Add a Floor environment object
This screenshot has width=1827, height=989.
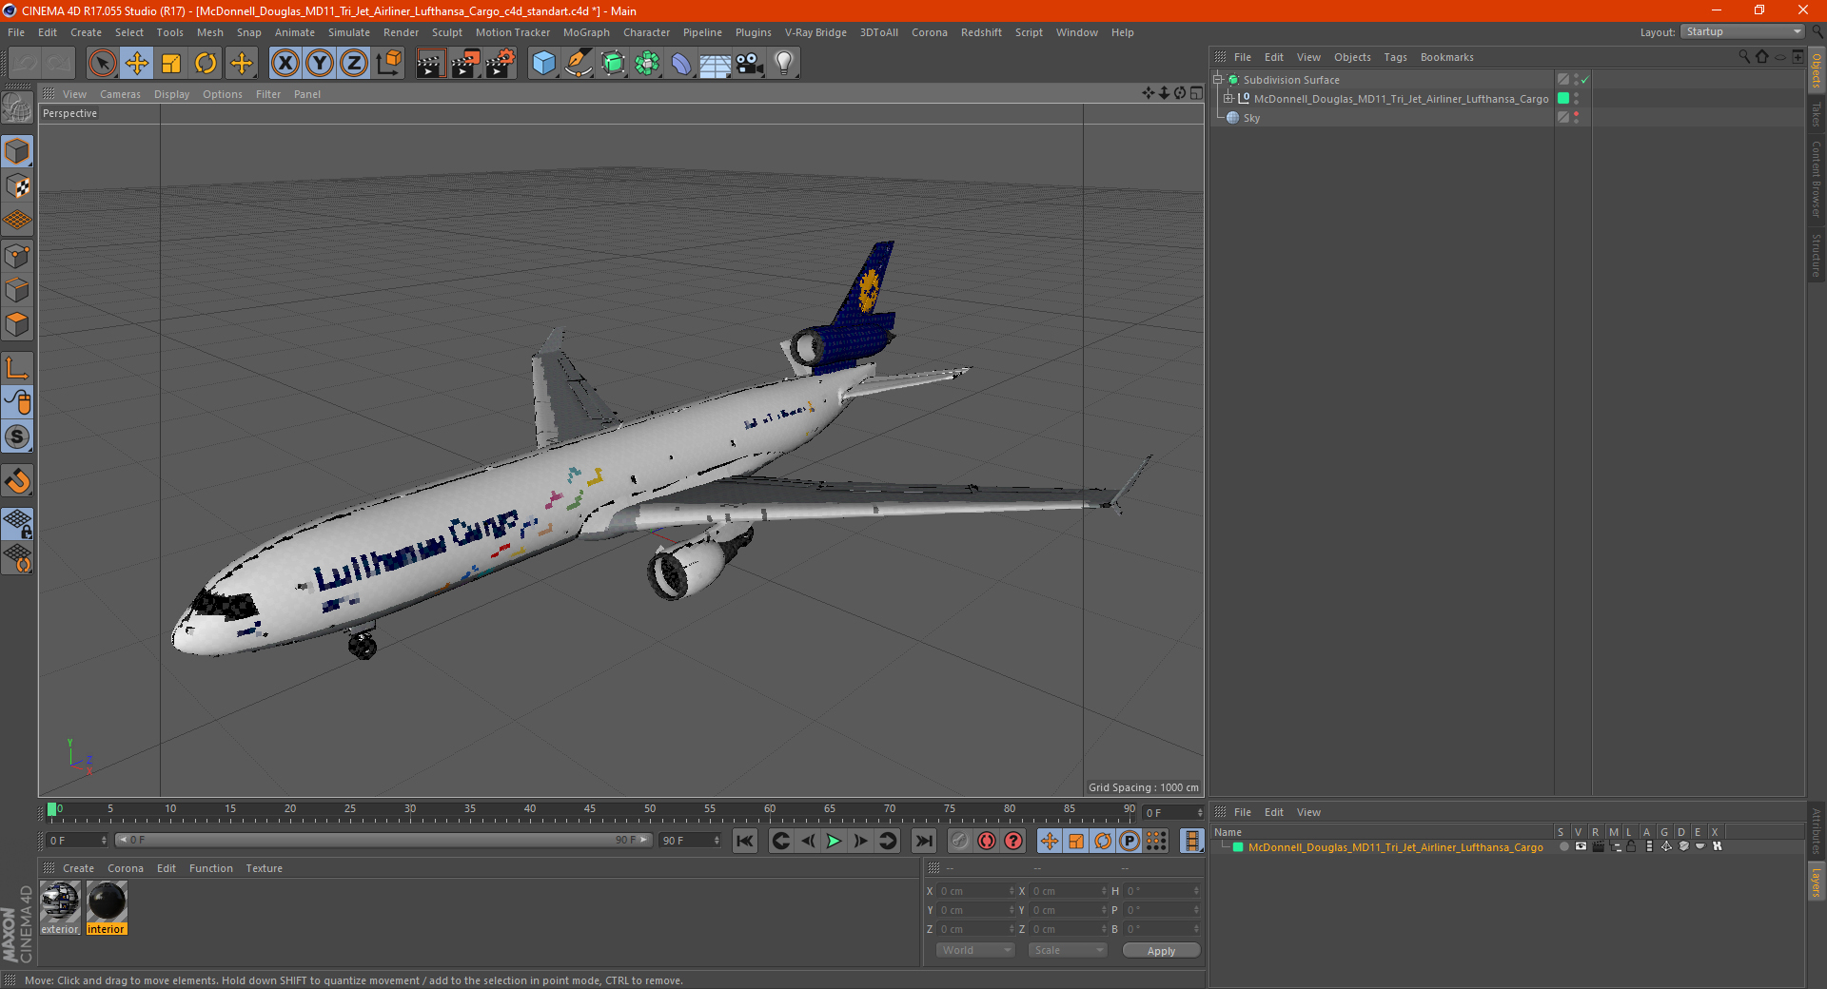tap(716, 64)
